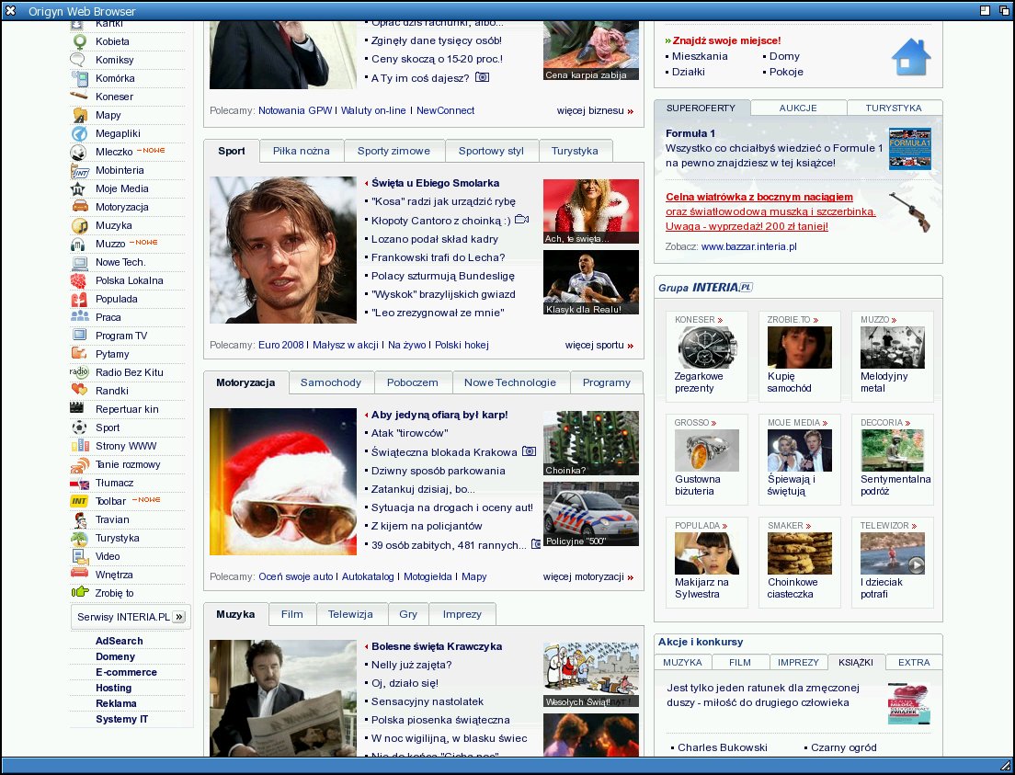Click the Komiksy speech bubble icon

pos(77,60)
